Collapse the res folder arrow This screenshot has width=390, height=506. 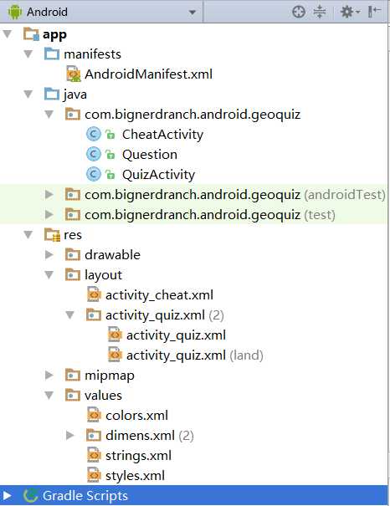(x=28, y=234)
